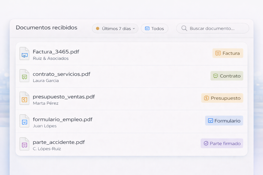Click the magnifier search icon

click(184, 28)
